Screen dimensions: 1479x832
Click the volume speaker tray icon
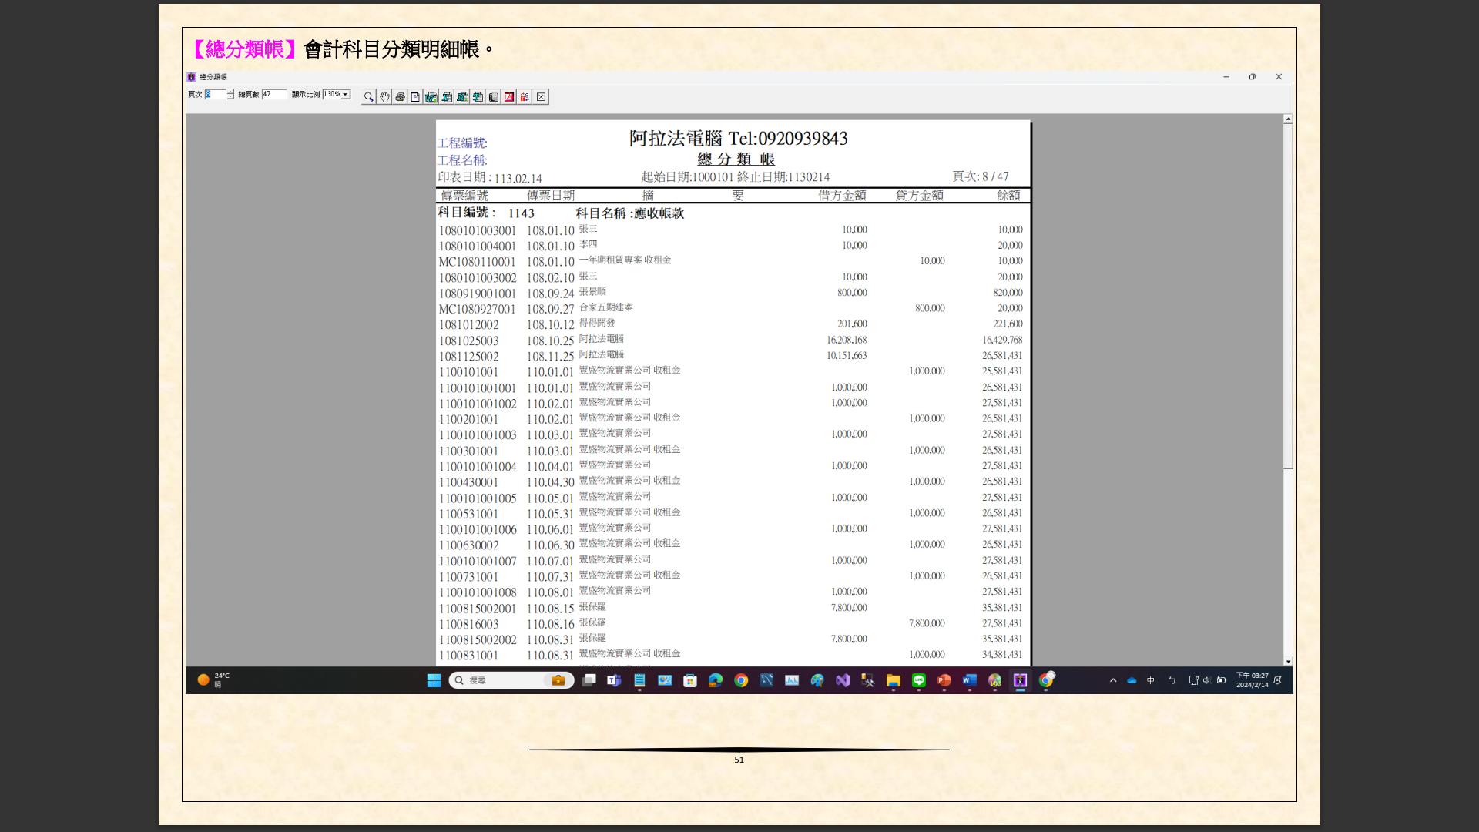tap(1207, 680)
